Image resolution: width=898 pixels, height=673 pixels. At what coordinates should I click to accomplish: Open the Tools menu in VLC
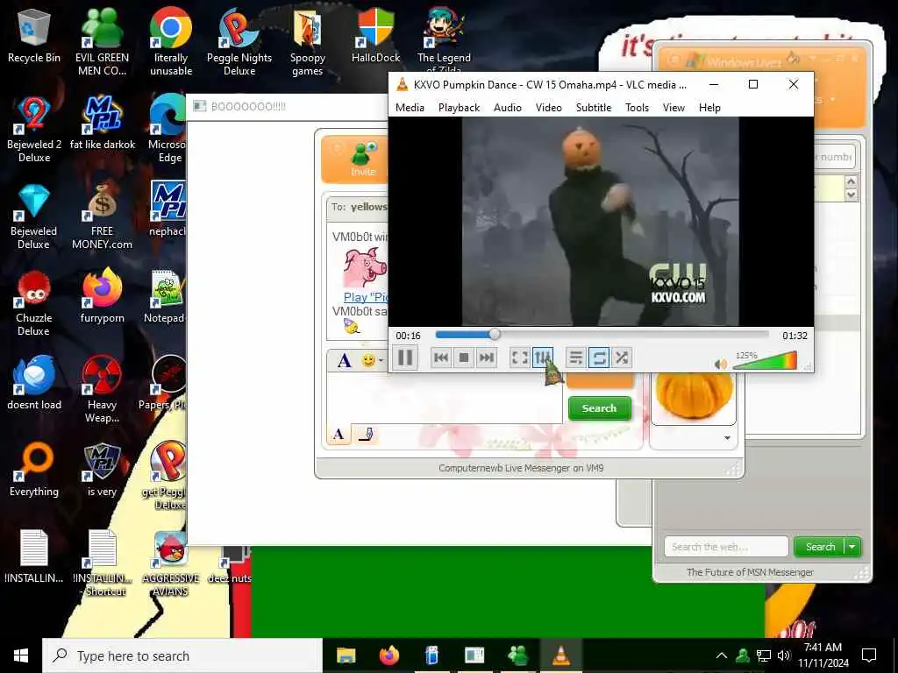(637, 108)
